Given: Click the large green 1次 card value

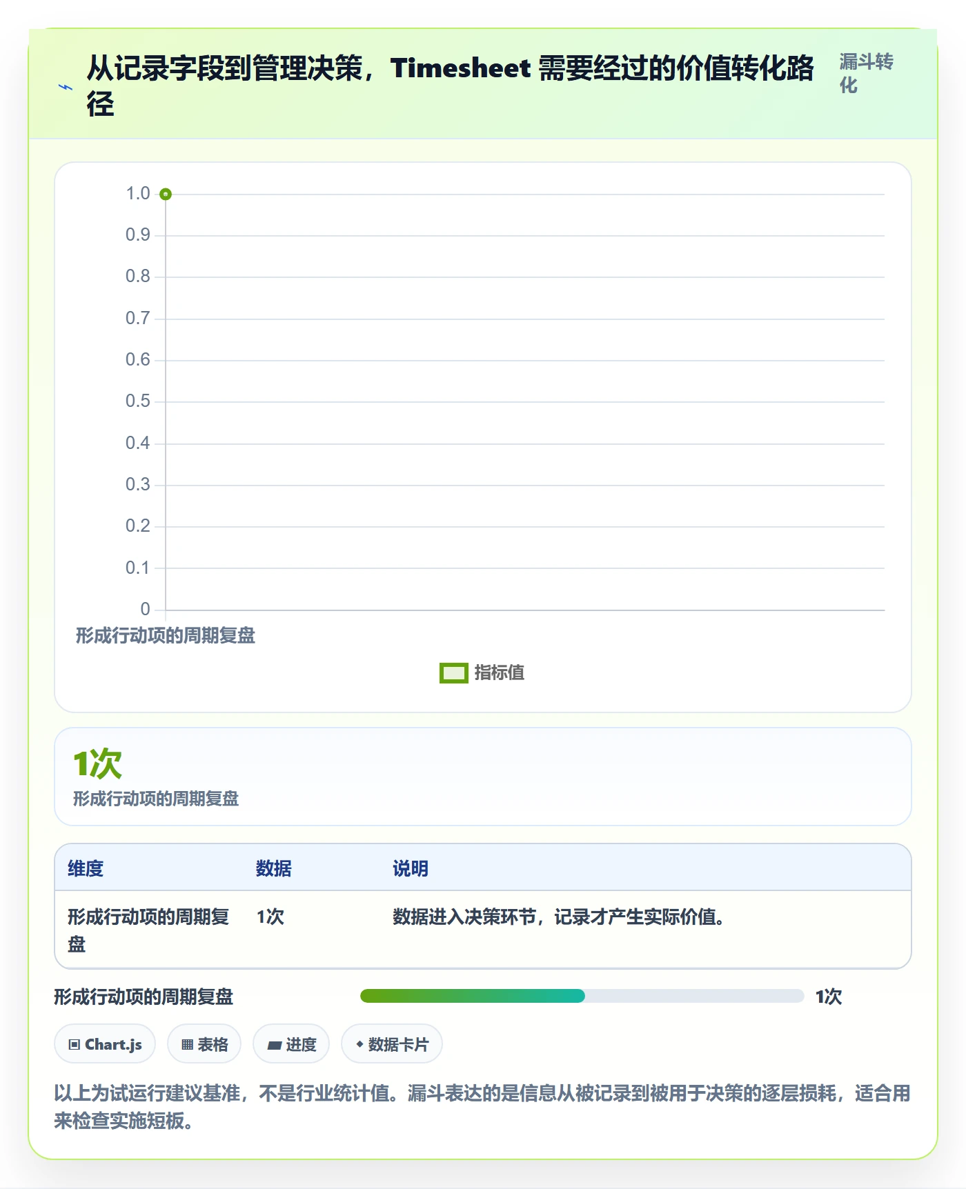Looking at the screenshot, I should (97, 763).
